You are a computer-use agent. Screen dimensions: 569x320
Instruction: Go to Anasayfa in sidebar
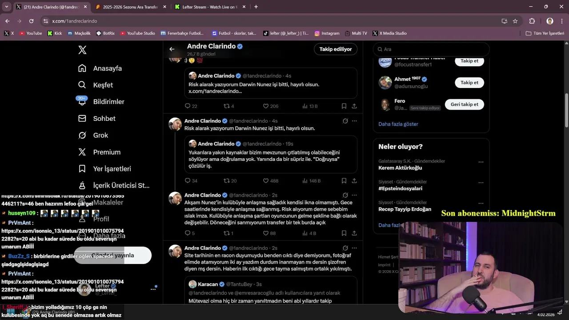100,68
